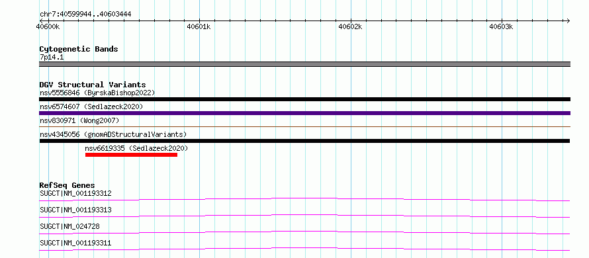Screen dimensions: 589x258
Task: Select the thin brown nsv830971 line
Action: point(304,127)
